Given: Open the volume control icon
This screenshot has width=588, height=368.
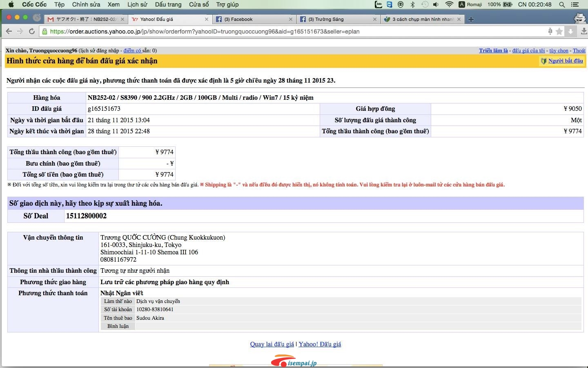Looking at the screenshot, I should pyautogui.click(x=436, y=4).
